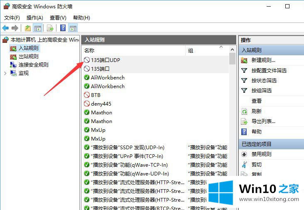This screenshot has width=304, height=210.
Task: Select the deny445 blocked rule
Action: 101,104
